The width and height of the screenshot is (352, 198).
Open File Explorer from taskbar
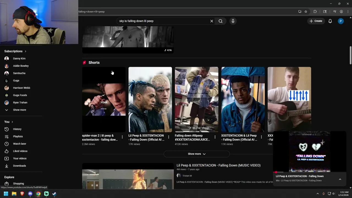tap(14, 194)
